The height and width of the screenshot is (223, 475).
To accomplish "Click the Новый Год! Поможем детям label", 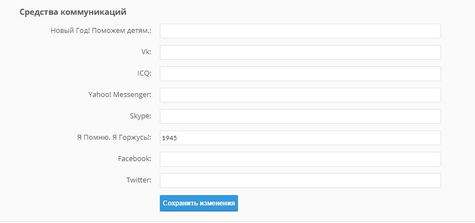I will coord(101,31).
